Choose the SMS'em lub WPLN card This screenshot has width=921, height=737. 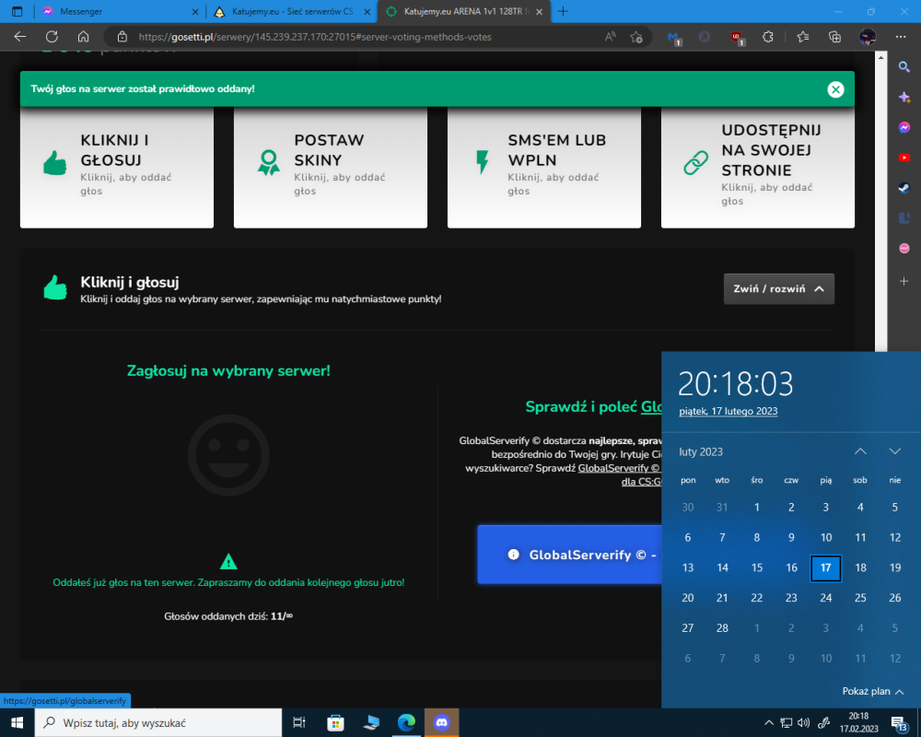point(544,167)
